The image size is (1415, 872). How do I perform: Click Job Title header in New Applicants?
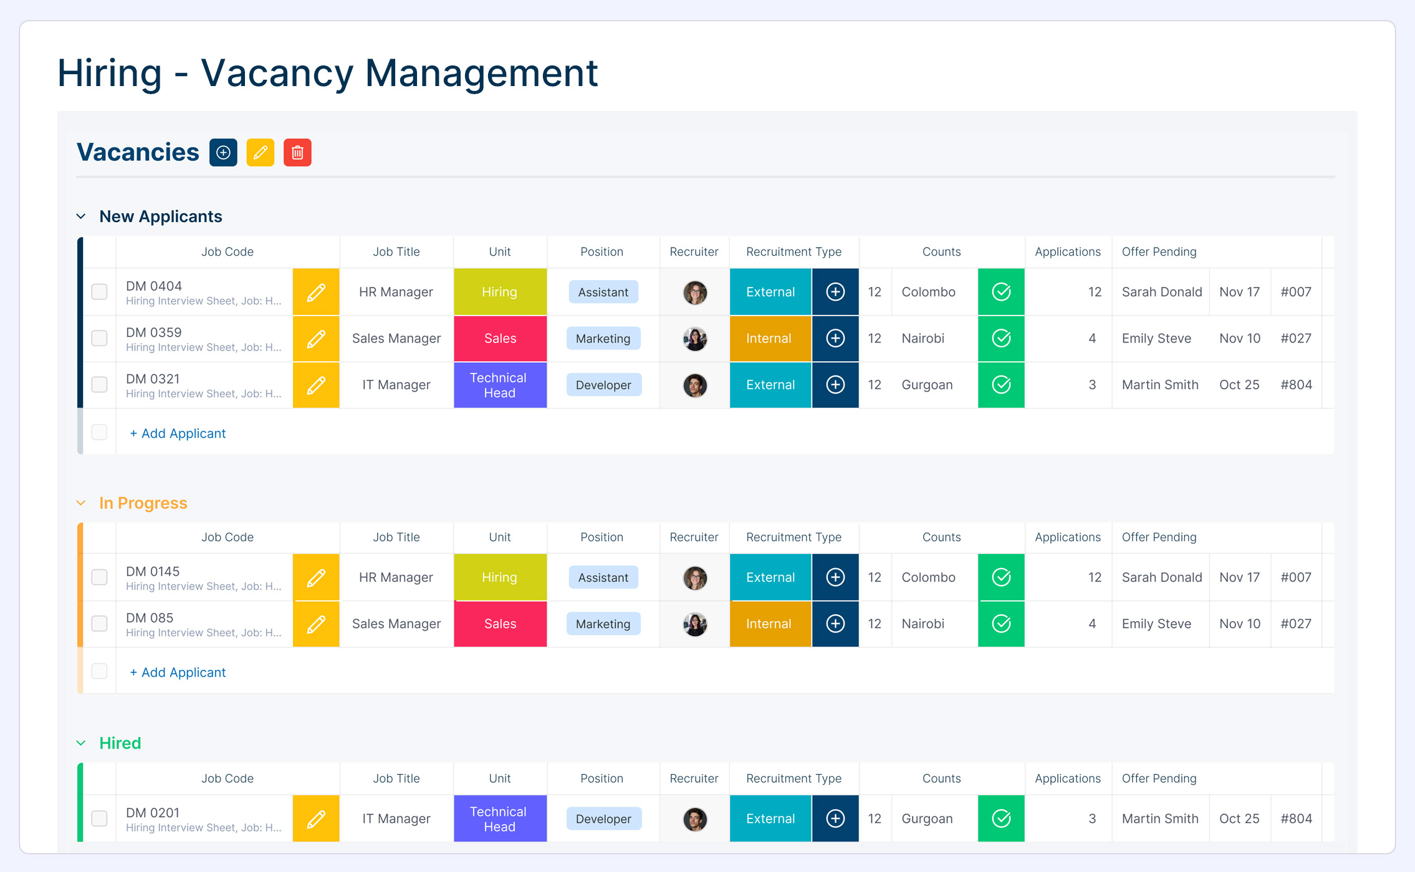396,251
